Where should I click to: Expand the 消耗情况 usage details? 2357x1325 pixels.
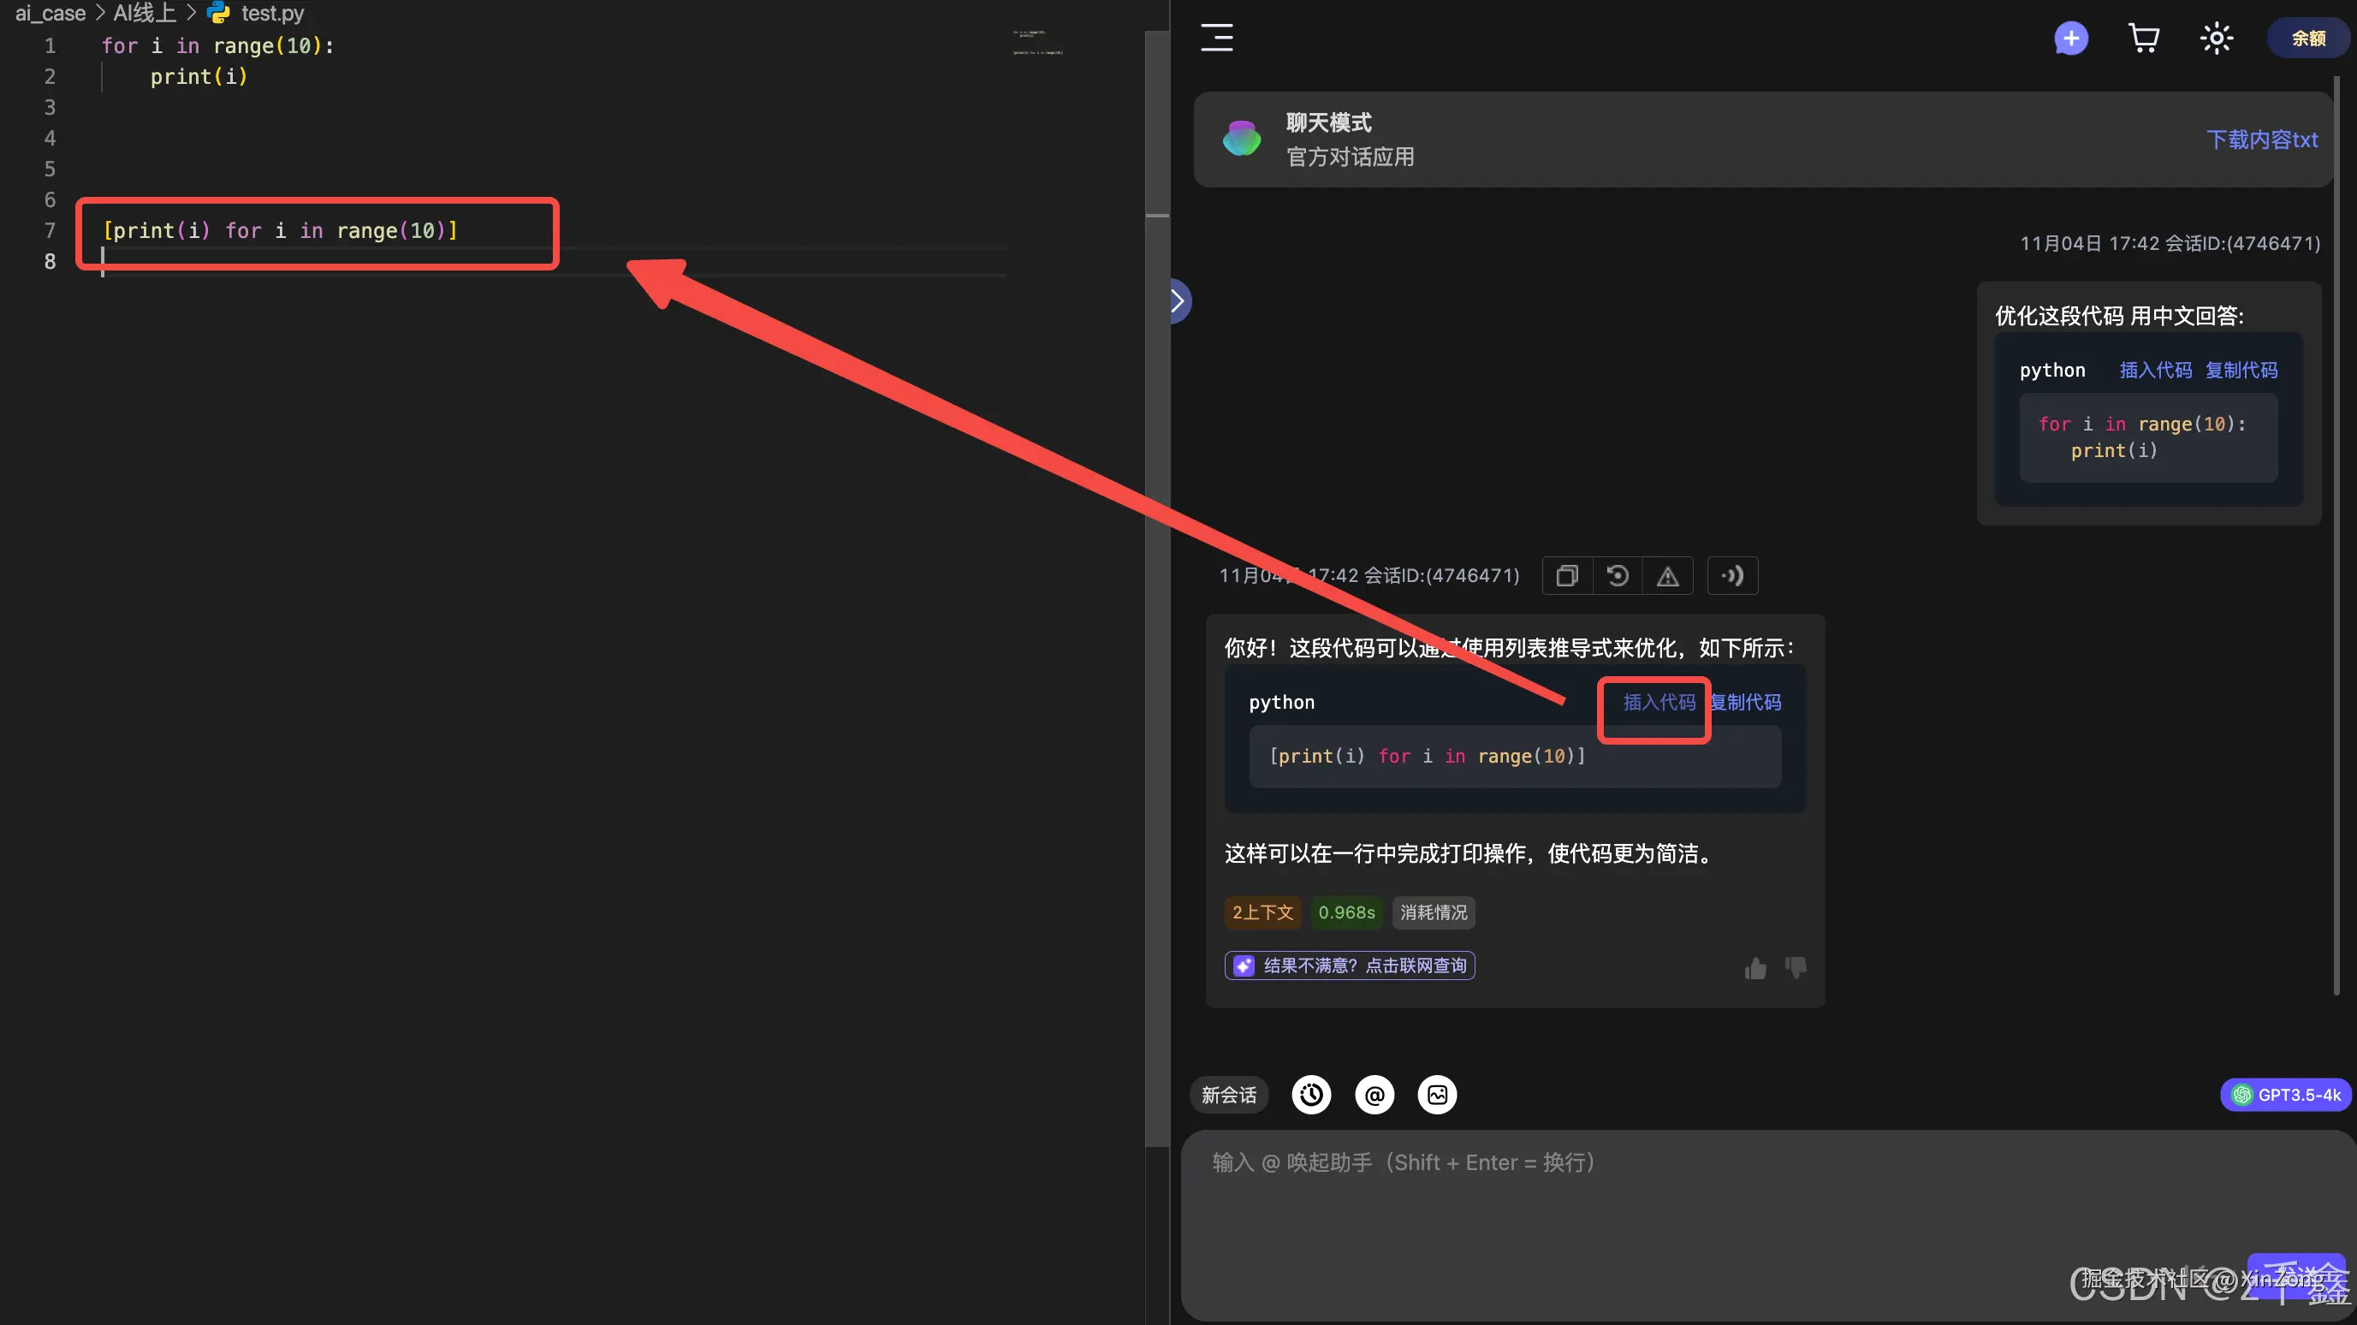(1433, 912)
